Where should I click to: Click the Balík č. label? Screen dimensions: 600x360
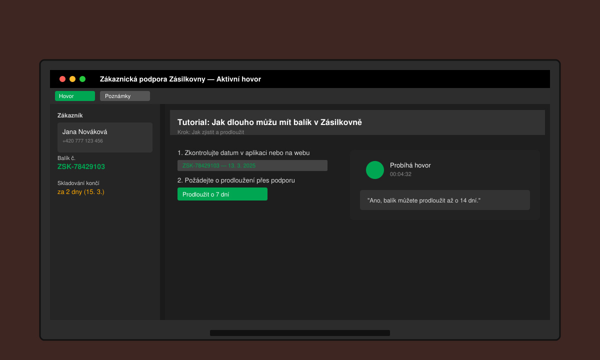click(66, 158)
